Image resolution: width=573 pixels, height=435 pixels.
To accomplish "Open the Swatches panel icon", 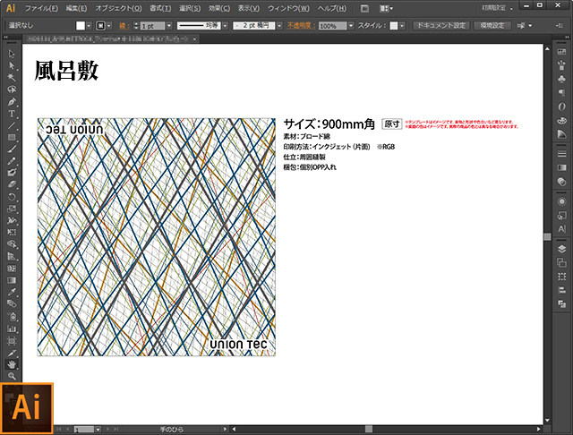I will [x=561, y=52].
